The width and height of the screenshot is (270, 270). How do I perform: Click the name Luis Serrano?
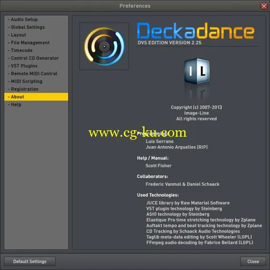(x=160, y=142)
